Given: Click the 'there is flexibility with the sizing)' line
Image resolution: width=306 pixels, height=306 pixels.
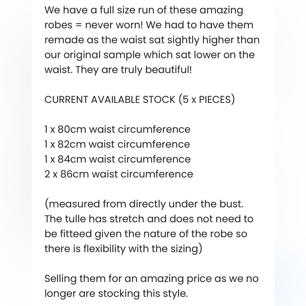Looking at the screenshot, I should pyautogui.click(x=123, y=248).
